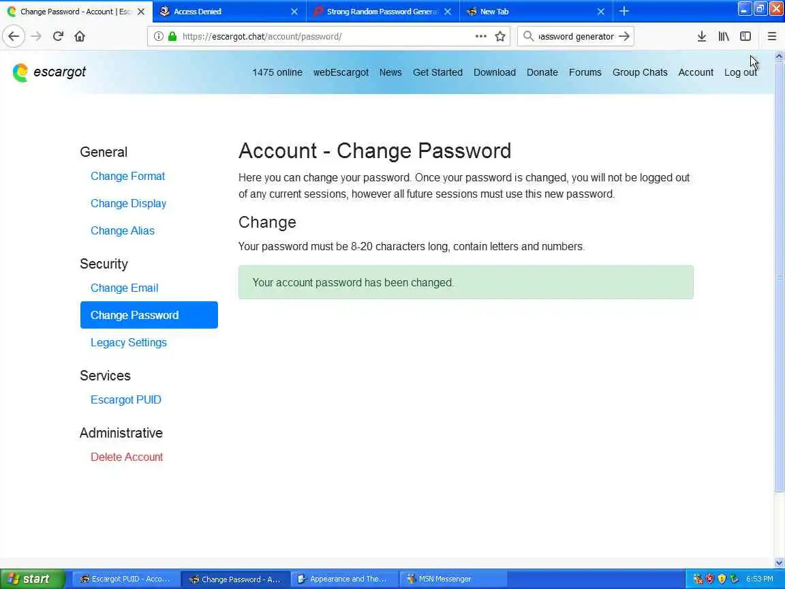Open the browser home page
The image size is (785, 589).
[x=80, y=36]
